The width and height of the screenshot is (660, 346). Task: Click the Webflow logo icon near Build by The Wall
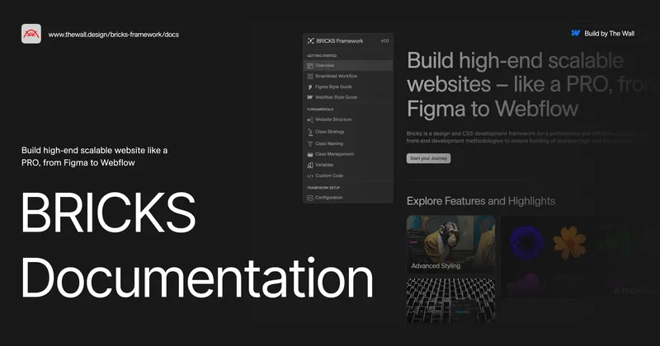coord(575,33)
